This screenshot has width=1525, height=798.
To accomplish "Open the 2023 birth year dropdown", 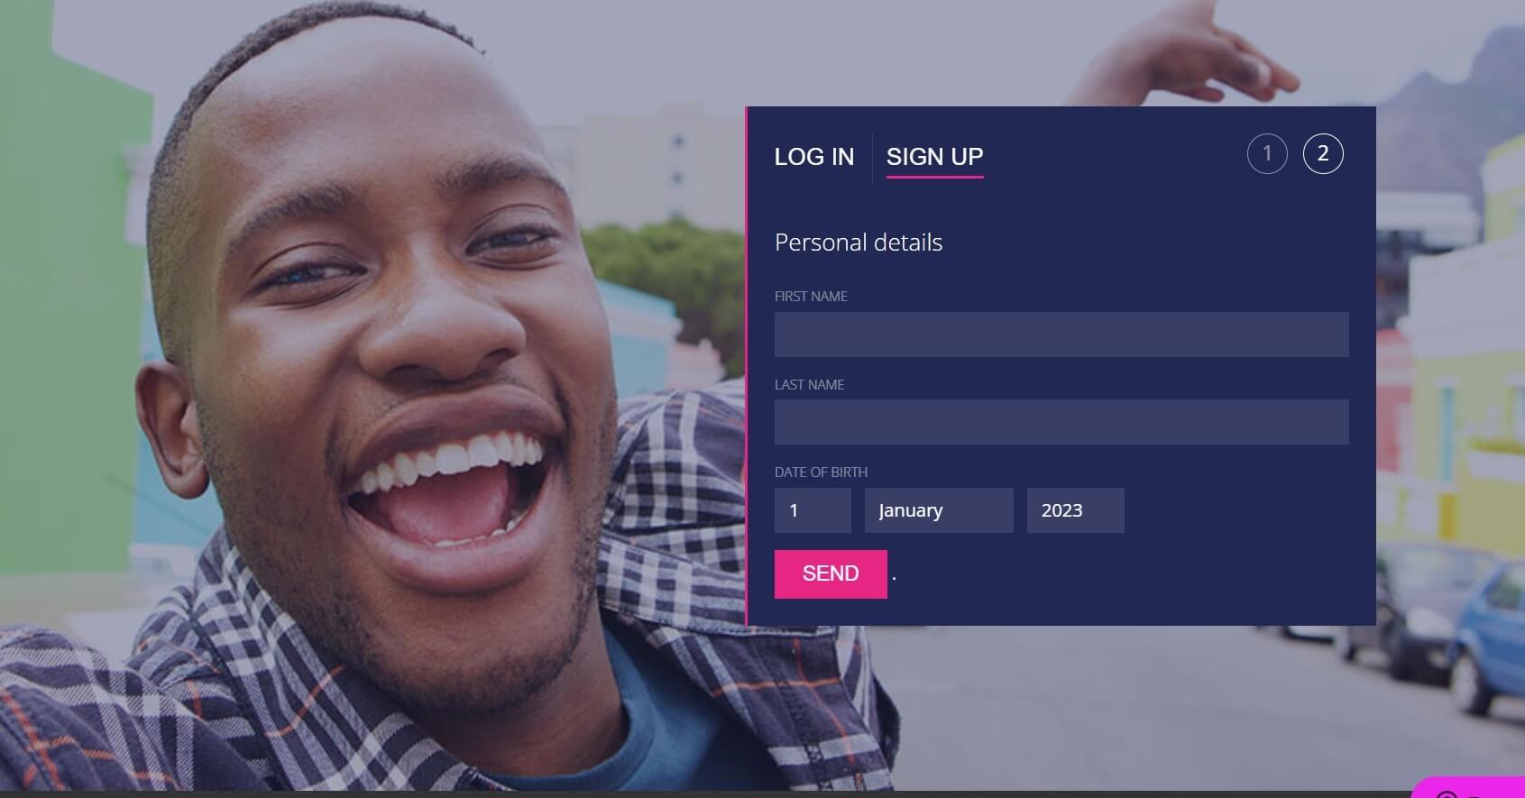I will [x=1075, y=510].
